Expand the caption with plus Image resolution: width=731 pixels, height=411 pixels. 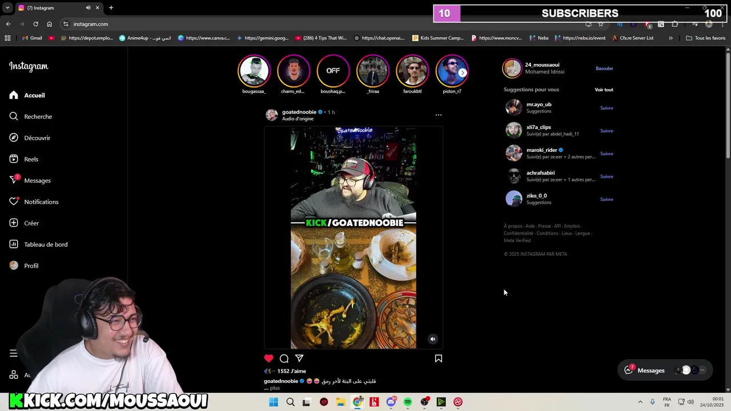274,388
